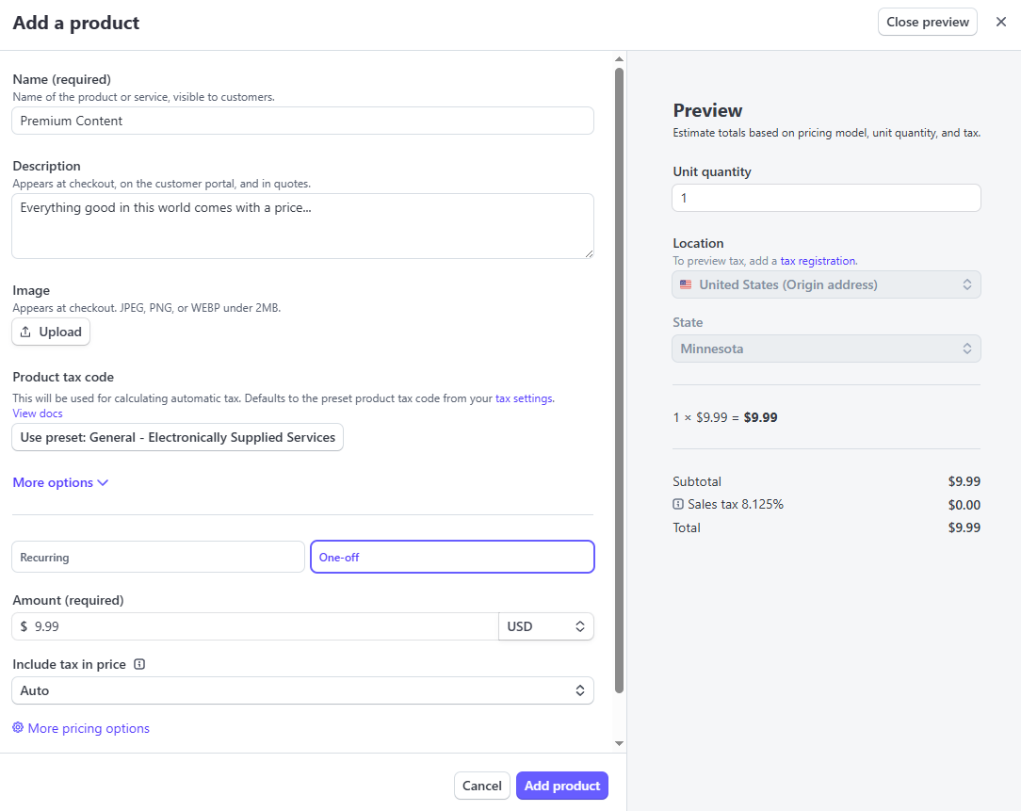Click the description resize grip corner
Screen dimensions: 1021x811
589,253
